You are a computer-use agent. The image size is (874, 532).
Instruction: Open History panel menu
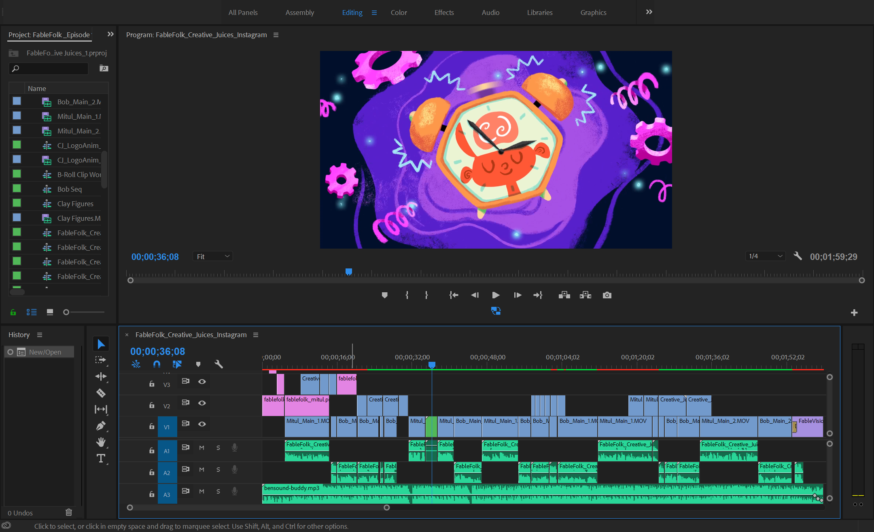tap(40, 335)
